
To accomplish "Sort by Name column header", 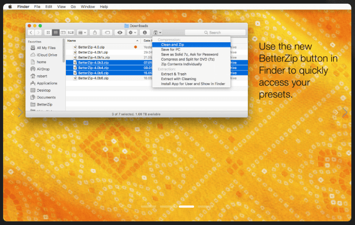I will coord(103,41).
